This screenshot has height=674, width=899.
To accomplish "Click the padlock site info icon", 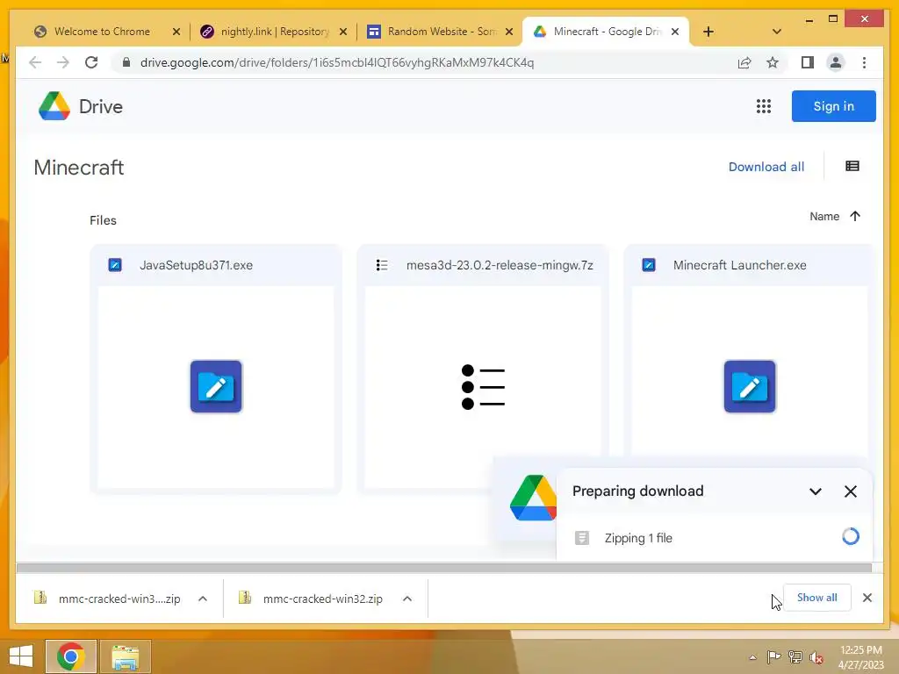I will [x=126, y=62].
